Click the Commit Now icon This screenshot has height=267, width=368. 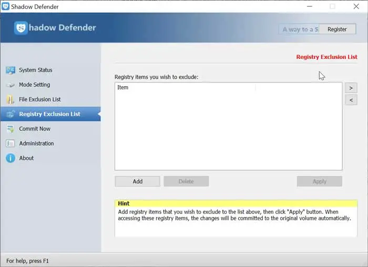click(x=11, y=129)
